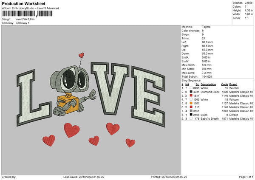This screenshot has height=180, width=255.
Task: Click the white swatch in stop 1
Action: (x=191, y=88)
